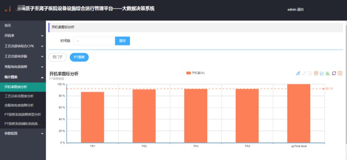This screenshot has height=160, width=347.
Task: Go to 首页 in sidebar
Action: pyautogui.click(x=23, y=25)
